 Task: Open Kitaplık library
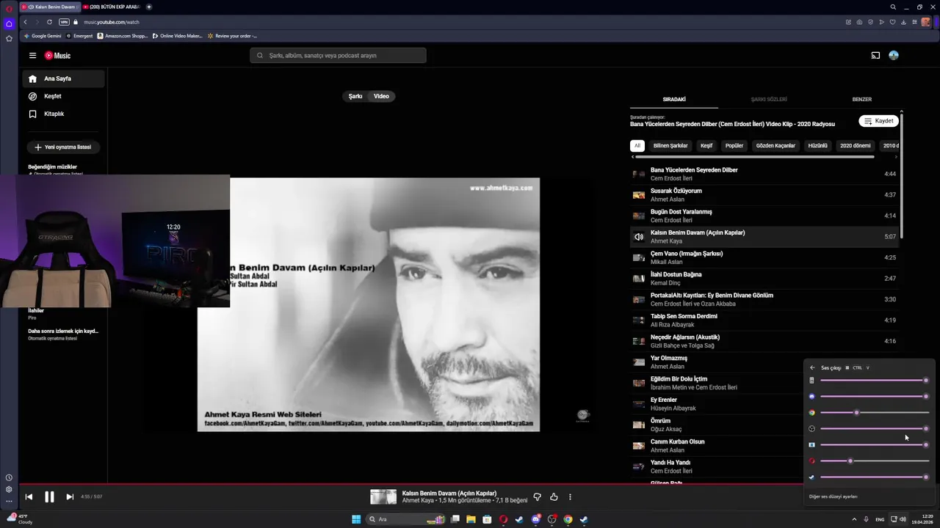click(65, 114)
